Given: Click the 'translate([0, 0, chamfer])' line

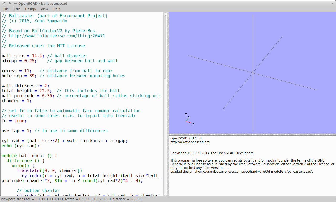Looking at the screenshot, I should [x=50, y=171].
